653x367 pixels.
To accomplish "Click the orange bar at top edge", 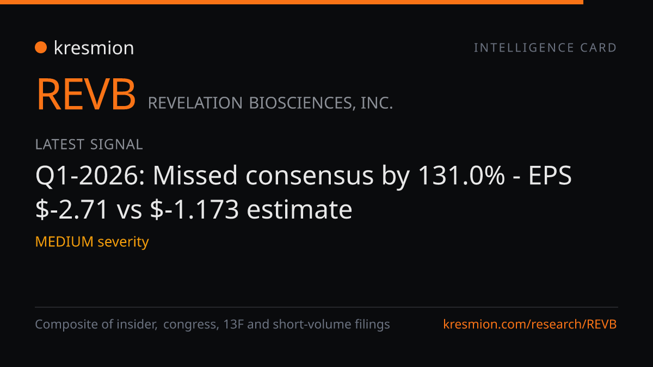I will (x=292, y=2).
